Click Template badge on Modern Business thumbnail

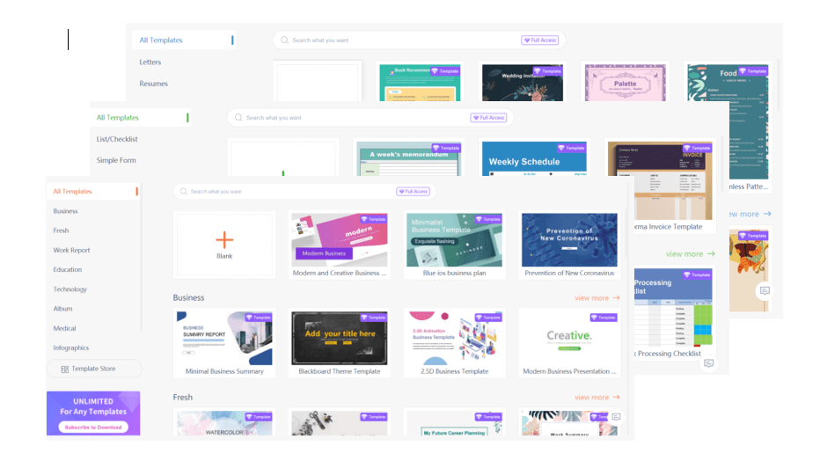373,219
